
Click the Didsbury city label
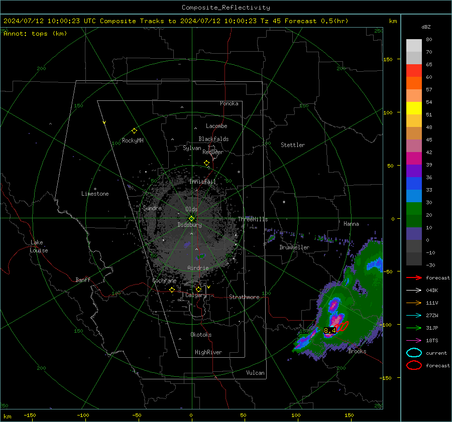tap(189, 225)
